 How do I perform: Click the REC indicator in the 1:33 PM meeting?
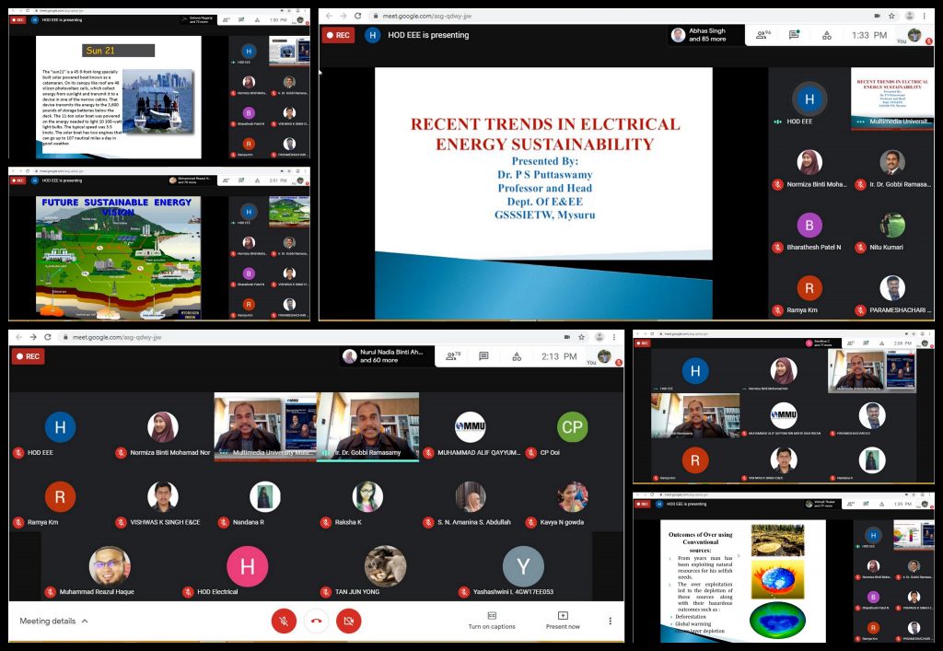coord(338,35)
